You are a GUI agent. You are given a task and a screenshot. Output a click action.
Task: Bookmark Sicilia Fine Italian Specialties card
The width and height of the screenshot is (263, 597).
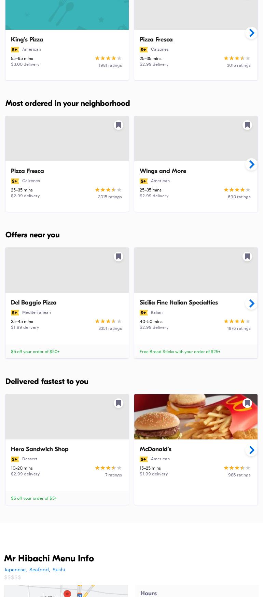[247, 257]
